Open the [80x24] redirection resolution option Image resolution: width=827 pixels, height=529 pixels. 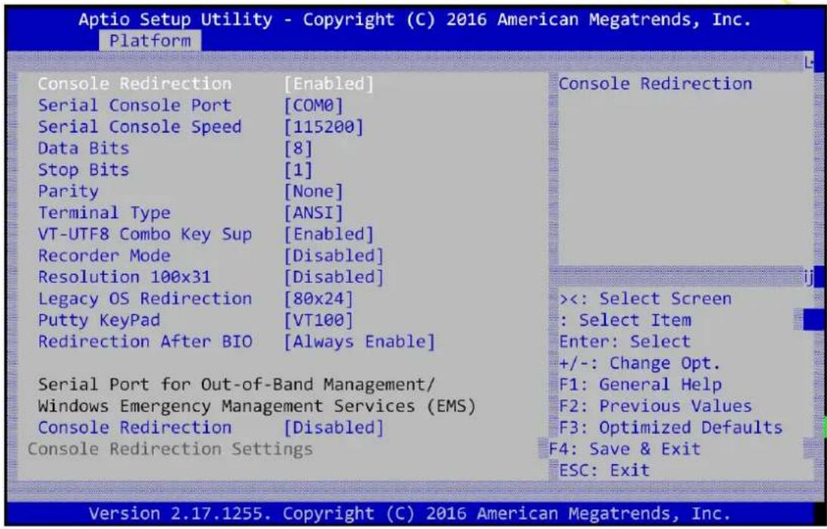[319, 299]
